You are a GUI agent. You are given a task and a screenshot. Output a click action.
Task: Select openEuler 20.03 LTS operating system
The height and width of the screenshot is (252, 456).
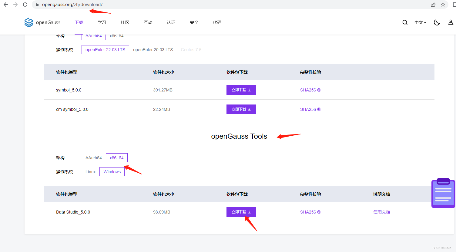click(153, 50)
